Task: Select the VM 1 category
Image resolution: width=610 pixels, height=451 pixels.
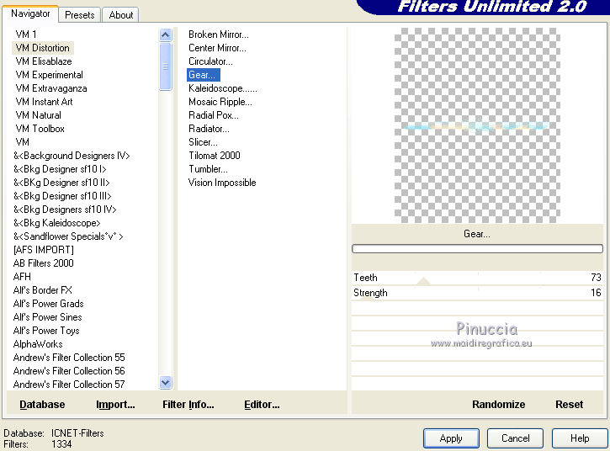Action: click(26, 34)
